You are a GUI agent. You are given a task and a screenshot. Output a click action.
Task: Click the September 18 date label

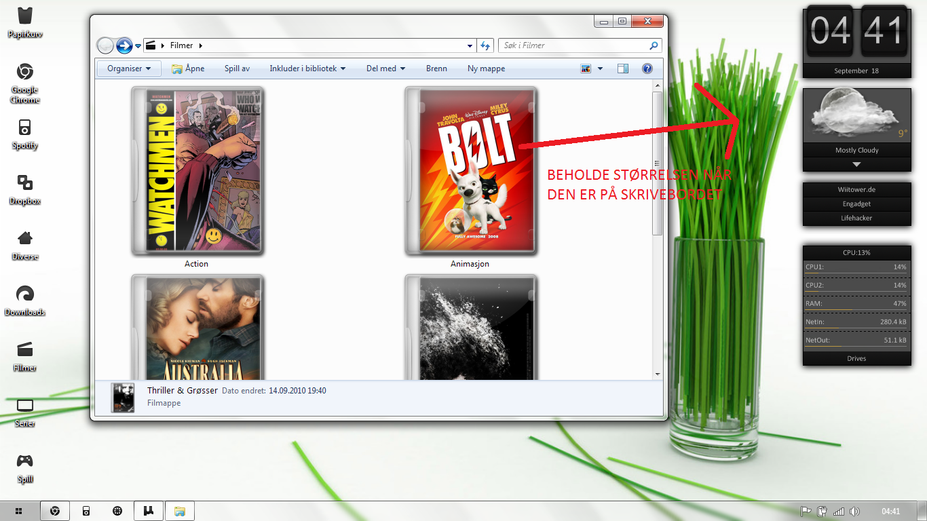point(856,71)
